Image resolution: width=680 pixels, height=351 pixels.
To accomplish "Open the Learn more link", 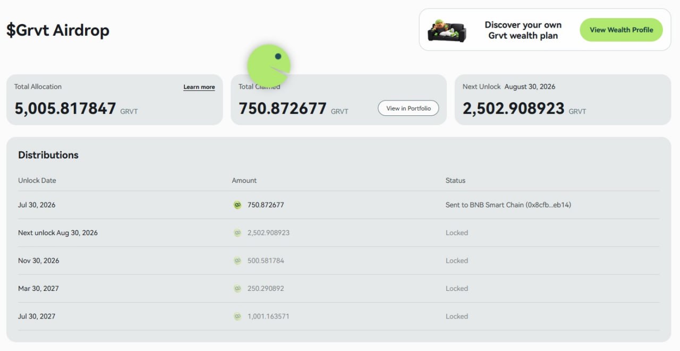I will click(x=199, y=87).
